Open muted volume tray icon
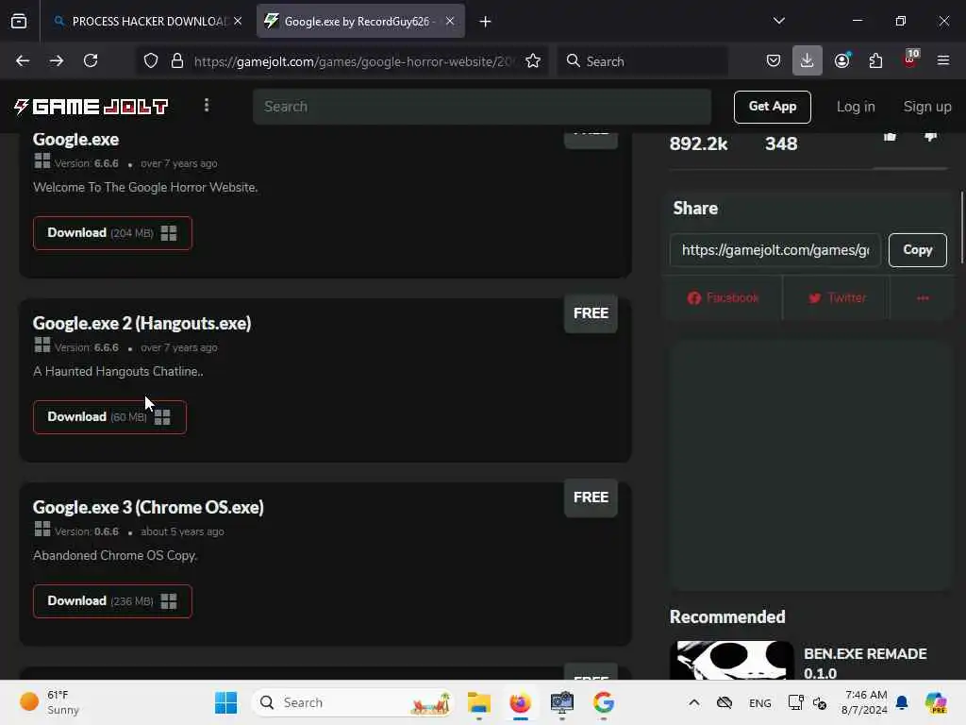 [x=820, y=702]
